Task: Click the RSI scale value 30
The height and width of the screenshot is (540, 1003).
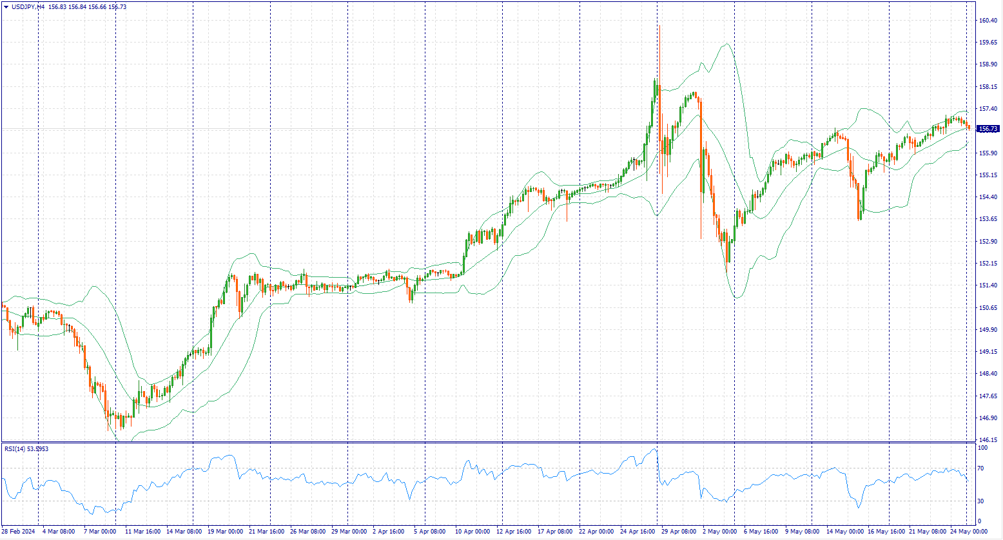Action: [x=982, y=501]
